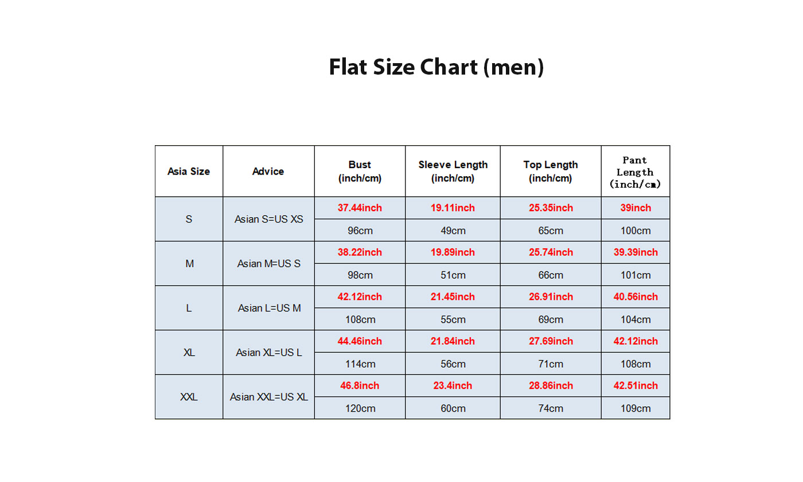Click the "19.89inch" sleeve length value
This screenshot has height=482, width=803.
point(453,252)
